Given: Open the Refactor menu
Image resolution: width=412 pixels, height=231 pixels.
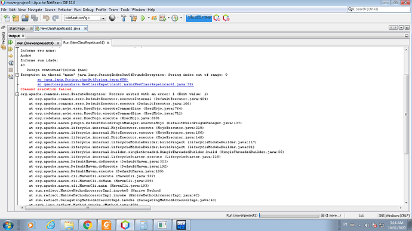Looking at the screenshot, I should tap(64, 10).
